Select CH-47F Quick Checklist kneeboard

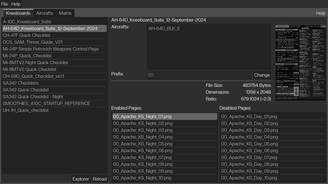pos(26,35)
